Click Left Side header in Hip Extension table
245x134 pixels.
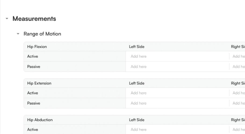click(x=136, y=83)
